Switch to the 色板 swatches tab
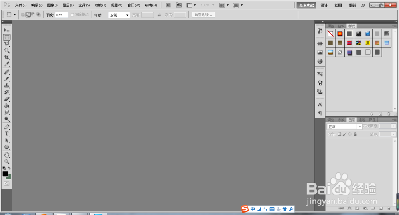 (x=341, y=26)
